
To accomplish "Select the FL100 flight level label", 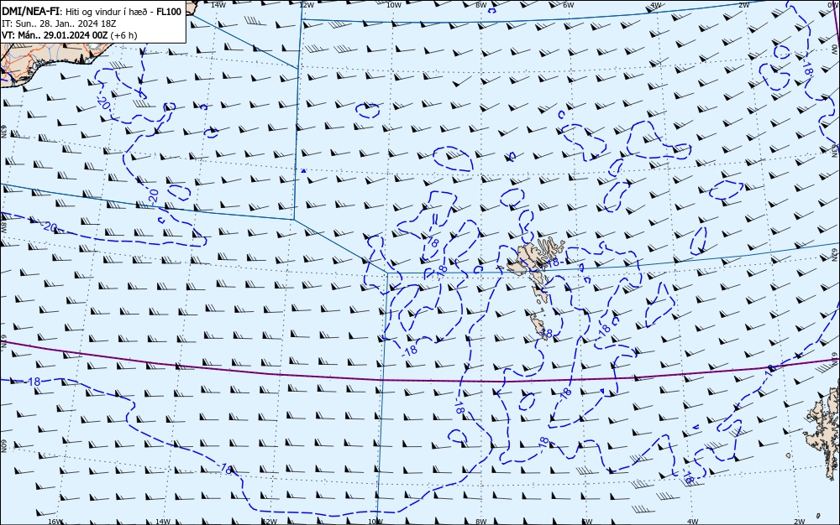I will pyautogui.click(x=169, y=12).
